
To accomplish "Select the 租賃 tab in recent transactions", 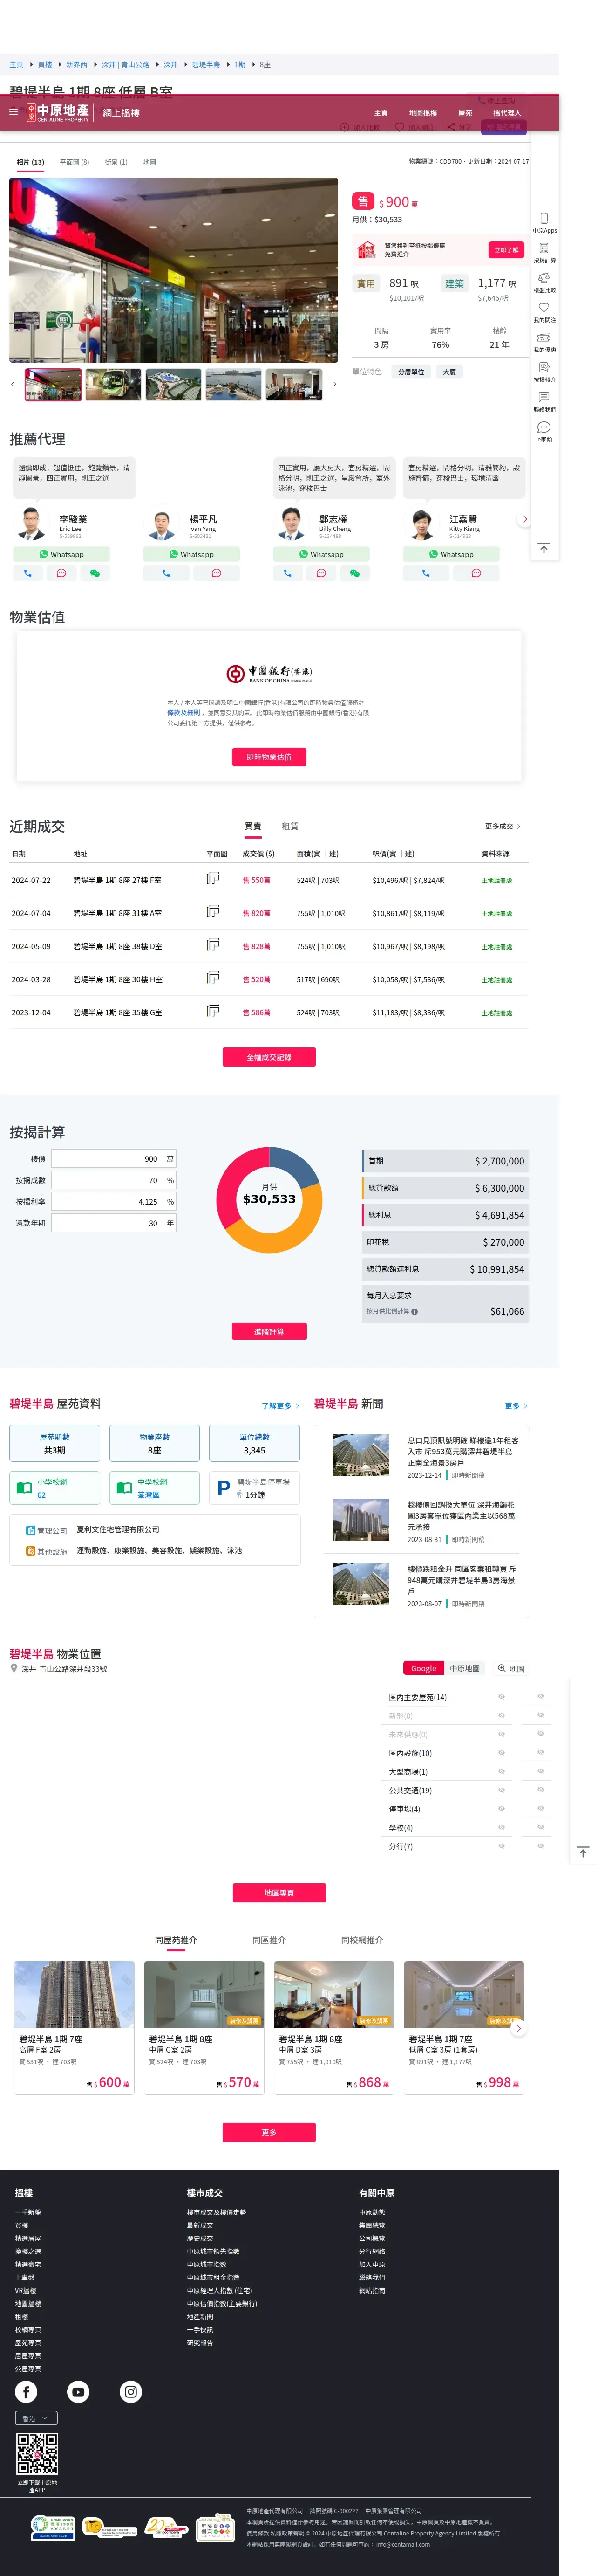I will coord(290,826).
